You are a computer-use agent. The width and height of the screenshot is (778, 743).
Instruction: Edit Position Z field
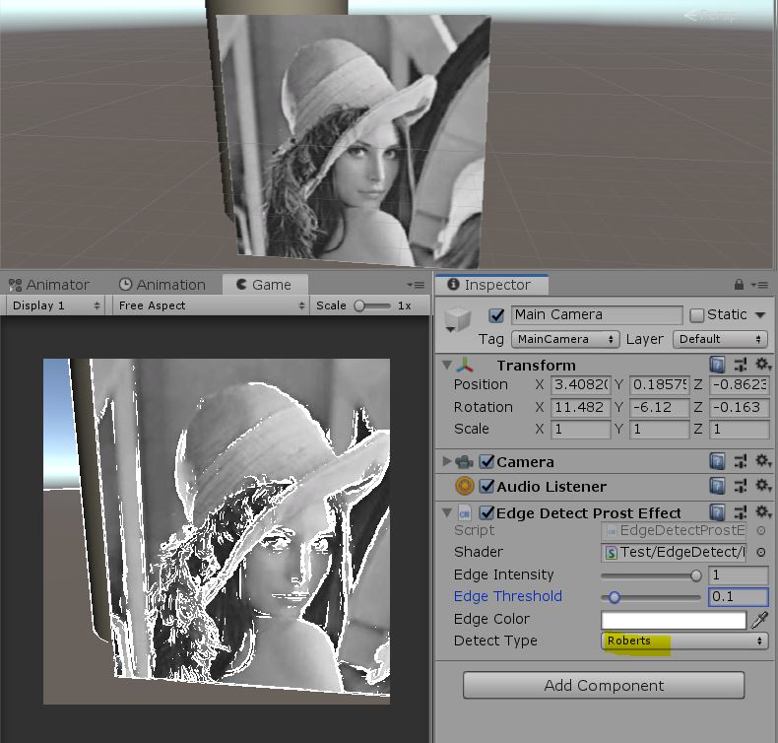pos(739,385)
